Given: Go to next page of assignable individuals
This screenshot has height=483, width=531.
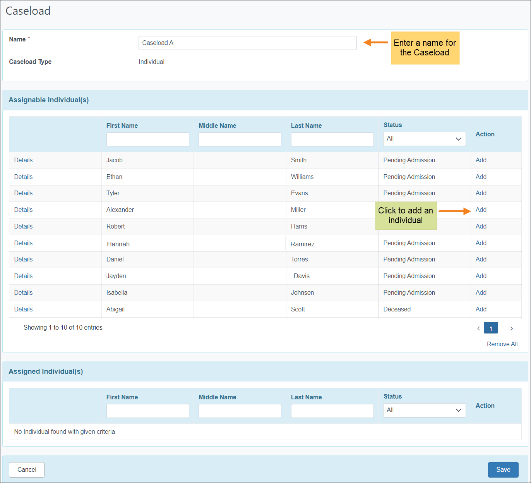Looking at the screenshot, I should 511,328.
